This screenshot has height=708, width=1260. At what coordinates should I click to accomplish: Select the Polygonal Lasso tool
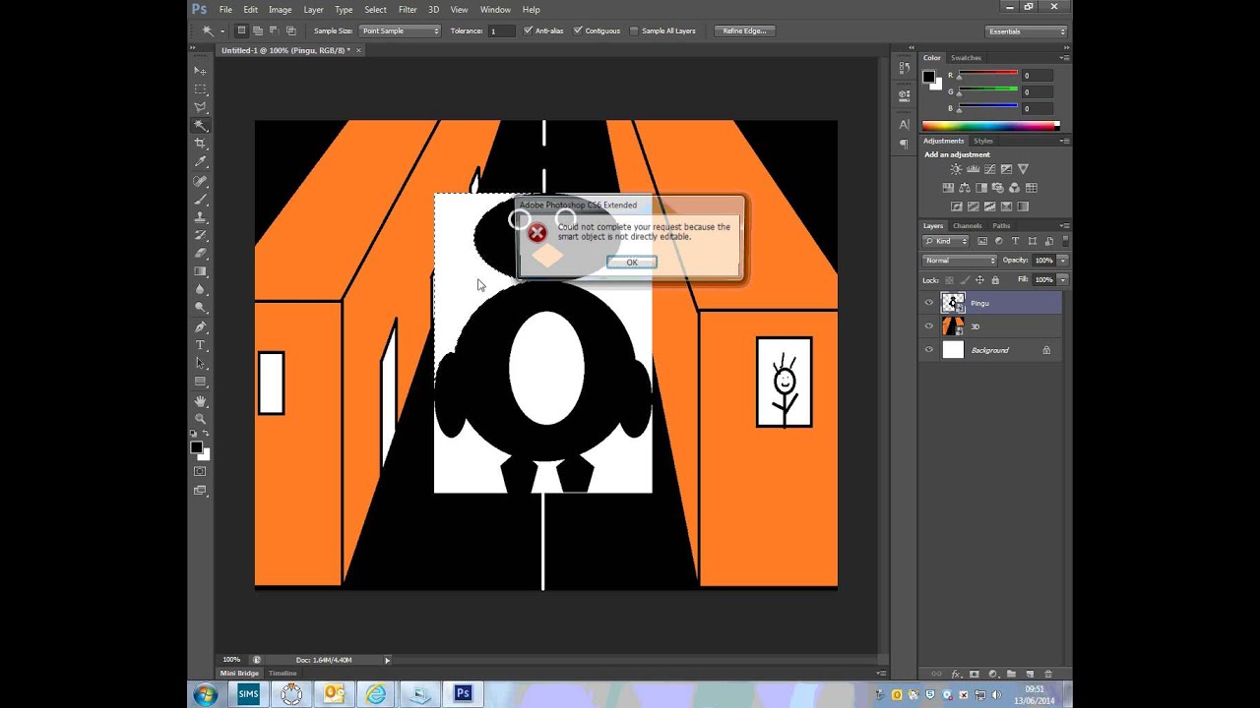(x=200, y=107)
